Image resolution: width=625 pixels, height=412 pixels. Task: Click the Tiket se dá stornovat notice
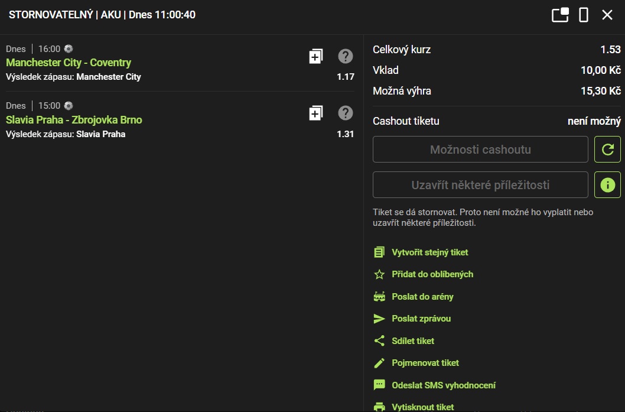(x=483, y=218)
